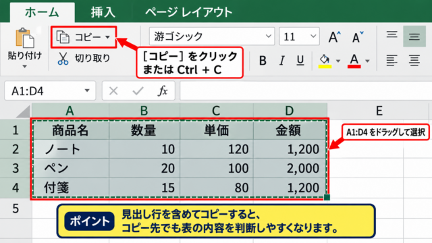The width and height of the screenshot is (432, 243).
Task: Toggle Bold formatting (B)
Action: [x=263, y=60]
